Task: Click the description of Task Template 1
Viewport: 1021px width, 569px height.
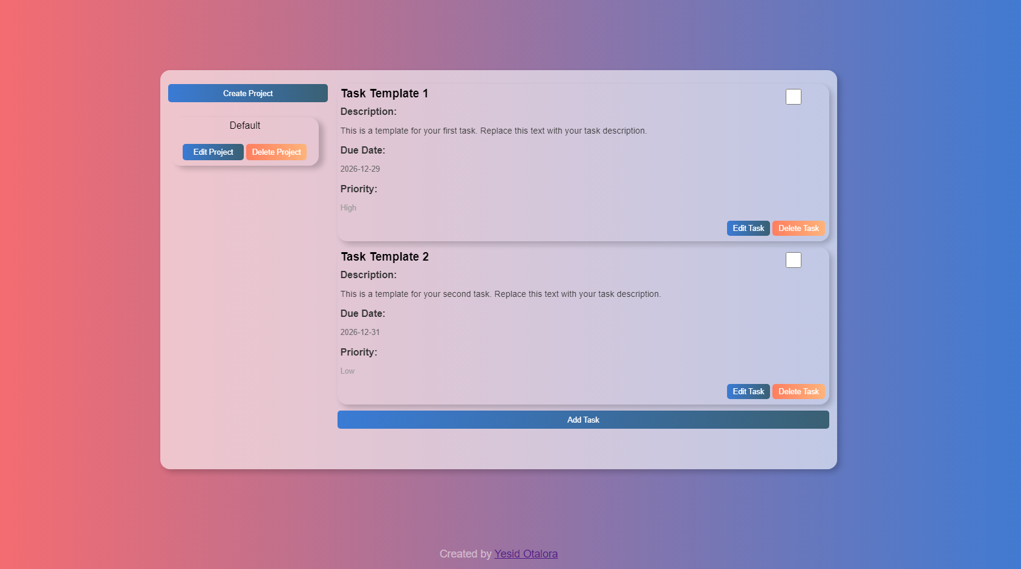Action: point(494,130)
